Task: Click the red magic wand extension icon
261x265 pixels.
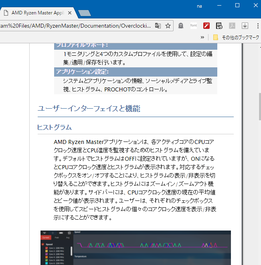Action: pyautogui.click(x=206, y=26)
